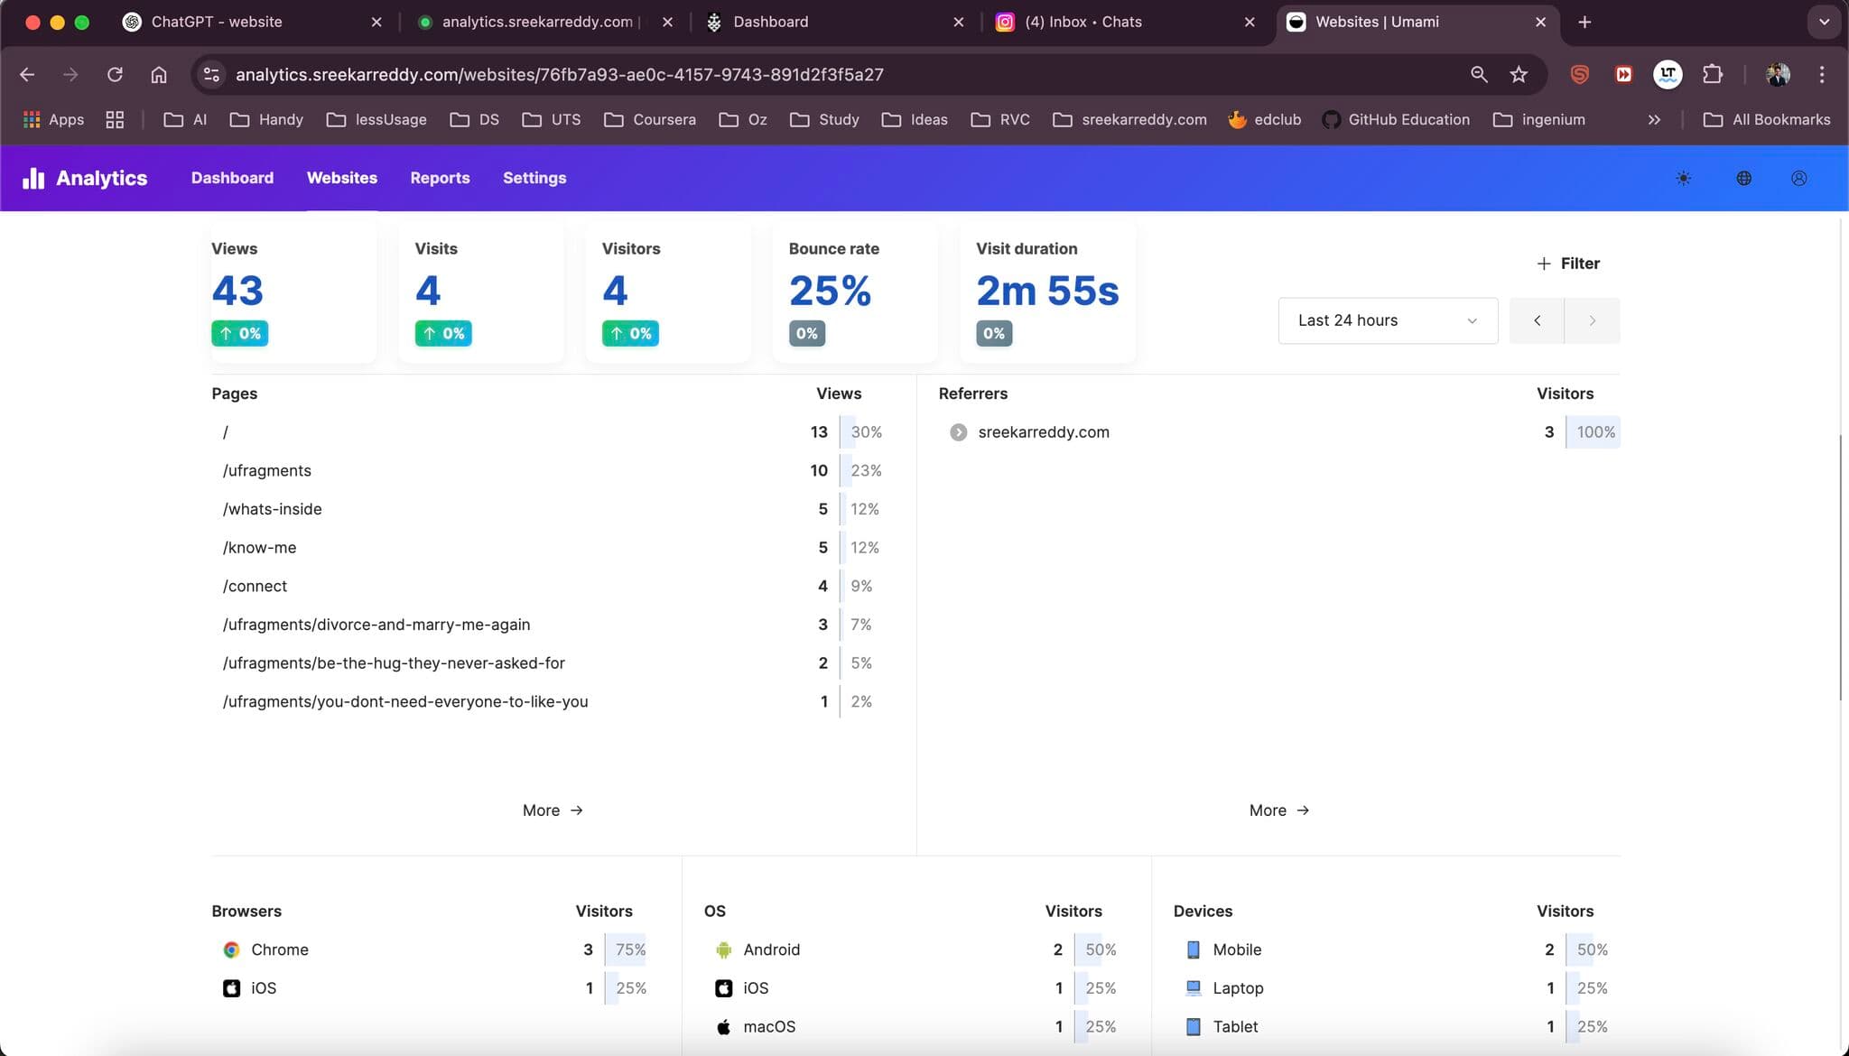Open the tab search chevron in browser tab strip
Image resolution: width=1849 pixels, height=1056 pixels.
pyautogui.click(x=1824, y=22)
